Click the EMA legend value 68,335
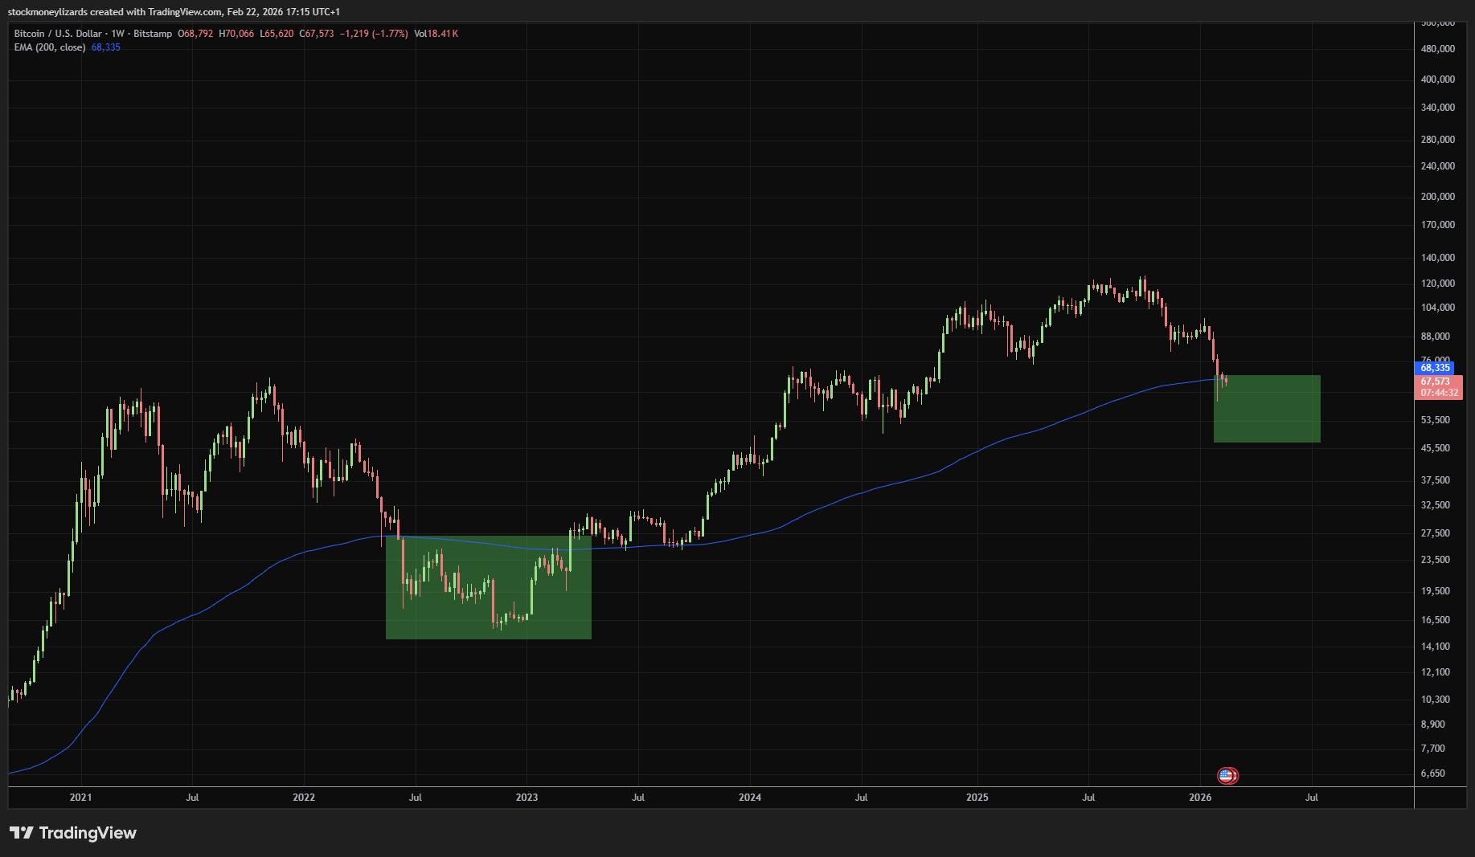 point(106,47)
